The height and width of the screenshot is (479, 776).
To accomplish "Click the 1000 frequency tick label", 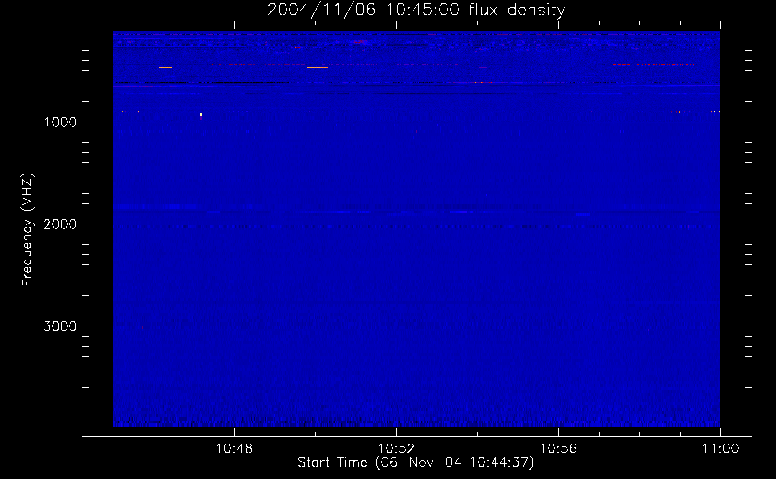I will [x=60, y=122].
